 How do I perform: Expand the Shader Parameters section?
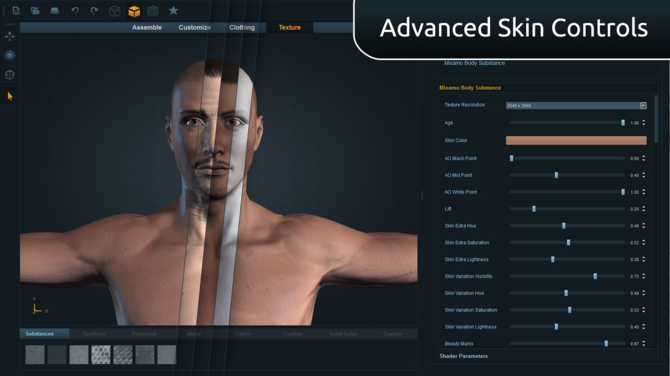click(463, 356)
